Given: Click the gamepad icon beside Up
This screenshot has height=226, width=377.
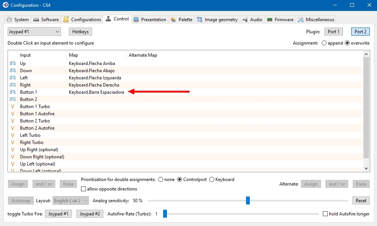Looking at the screenshot, I should click(12, 63).
